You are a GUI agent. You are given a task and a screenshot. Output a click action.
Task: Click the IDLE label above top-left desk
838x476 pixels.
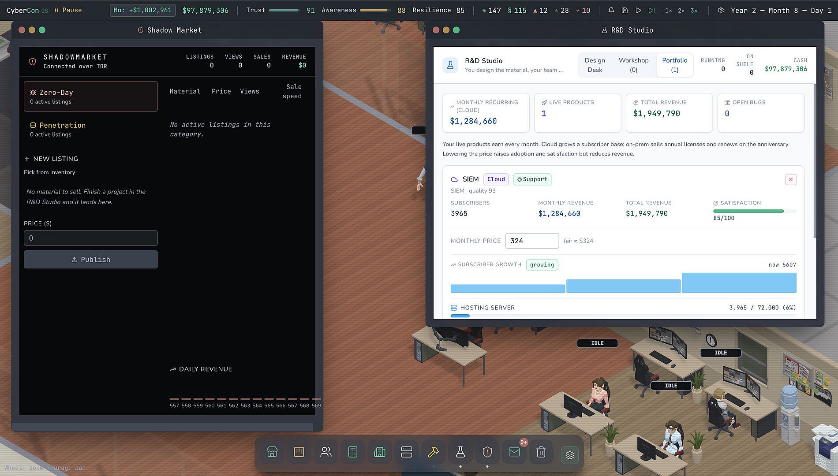click(x=597, y=343)
